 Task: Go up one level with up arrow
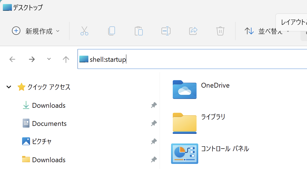[x=66, y=59]
